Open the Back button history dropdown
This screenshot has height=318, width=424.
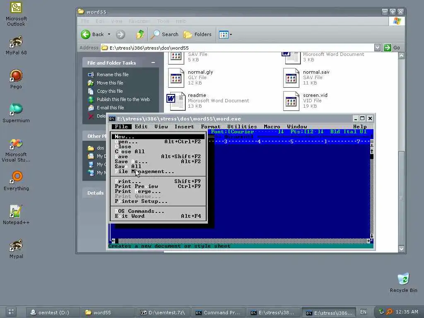tap(109, 34)
